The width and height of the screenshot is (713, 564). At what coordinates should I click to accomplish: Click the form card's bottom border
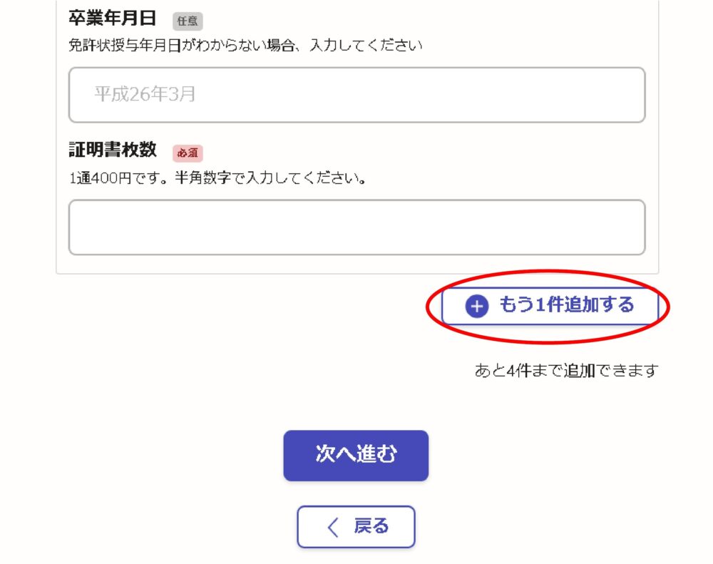pos(357,273)
